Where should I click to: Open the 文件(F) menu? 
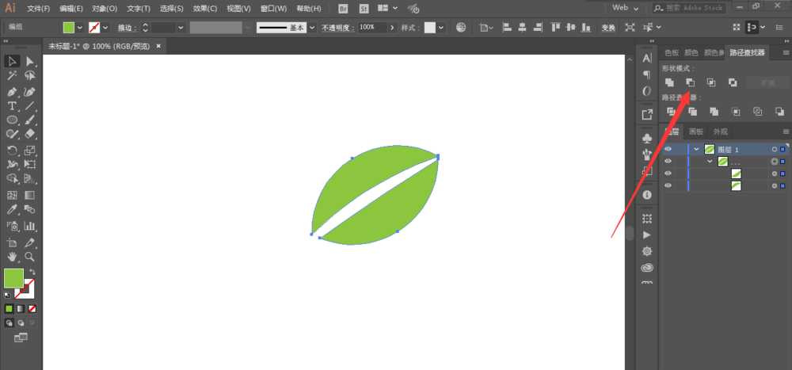coord(38,9)
